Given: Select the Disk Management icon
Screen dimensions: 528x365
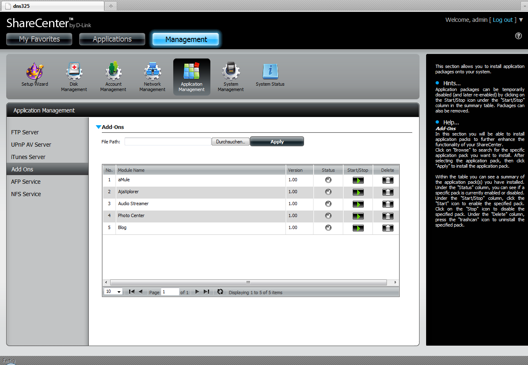Looking at the screenshot, I should point(74,73).
